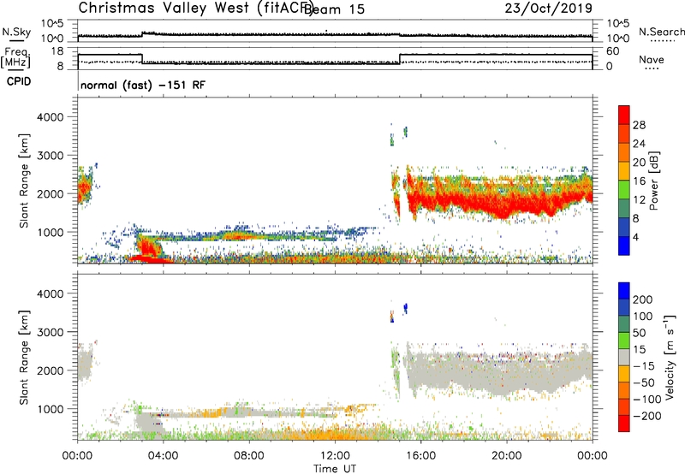Click the "2000" tick of the velocity panel
Image resolution: width=685 pixels, height=474 pixels.
pyautogui.click(x=51, y=370)
